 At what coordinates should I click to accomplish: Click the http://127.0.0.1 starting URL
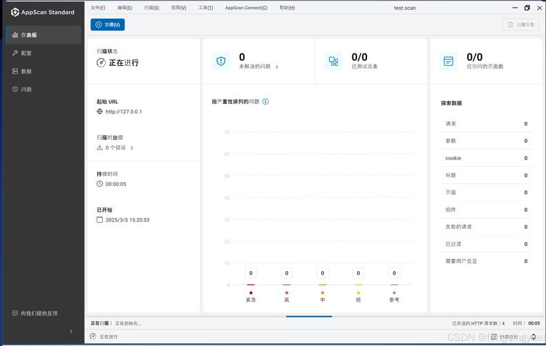(124, 111)
